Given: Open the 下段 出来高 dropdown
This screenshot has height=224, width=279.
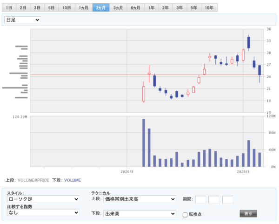Looking at the screenshot, I should point(139,213).
